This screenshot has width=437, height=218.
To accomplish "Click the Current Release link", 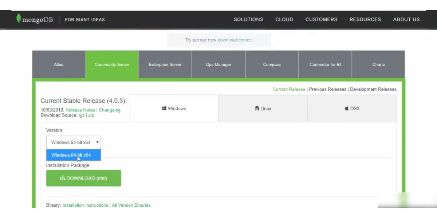I will coord(289,89).
